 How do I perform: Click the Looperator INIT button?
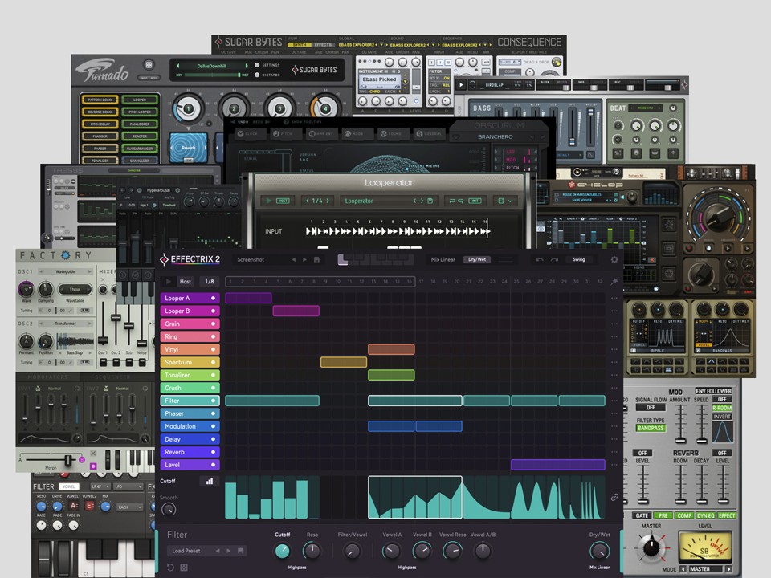click(475, 201)
